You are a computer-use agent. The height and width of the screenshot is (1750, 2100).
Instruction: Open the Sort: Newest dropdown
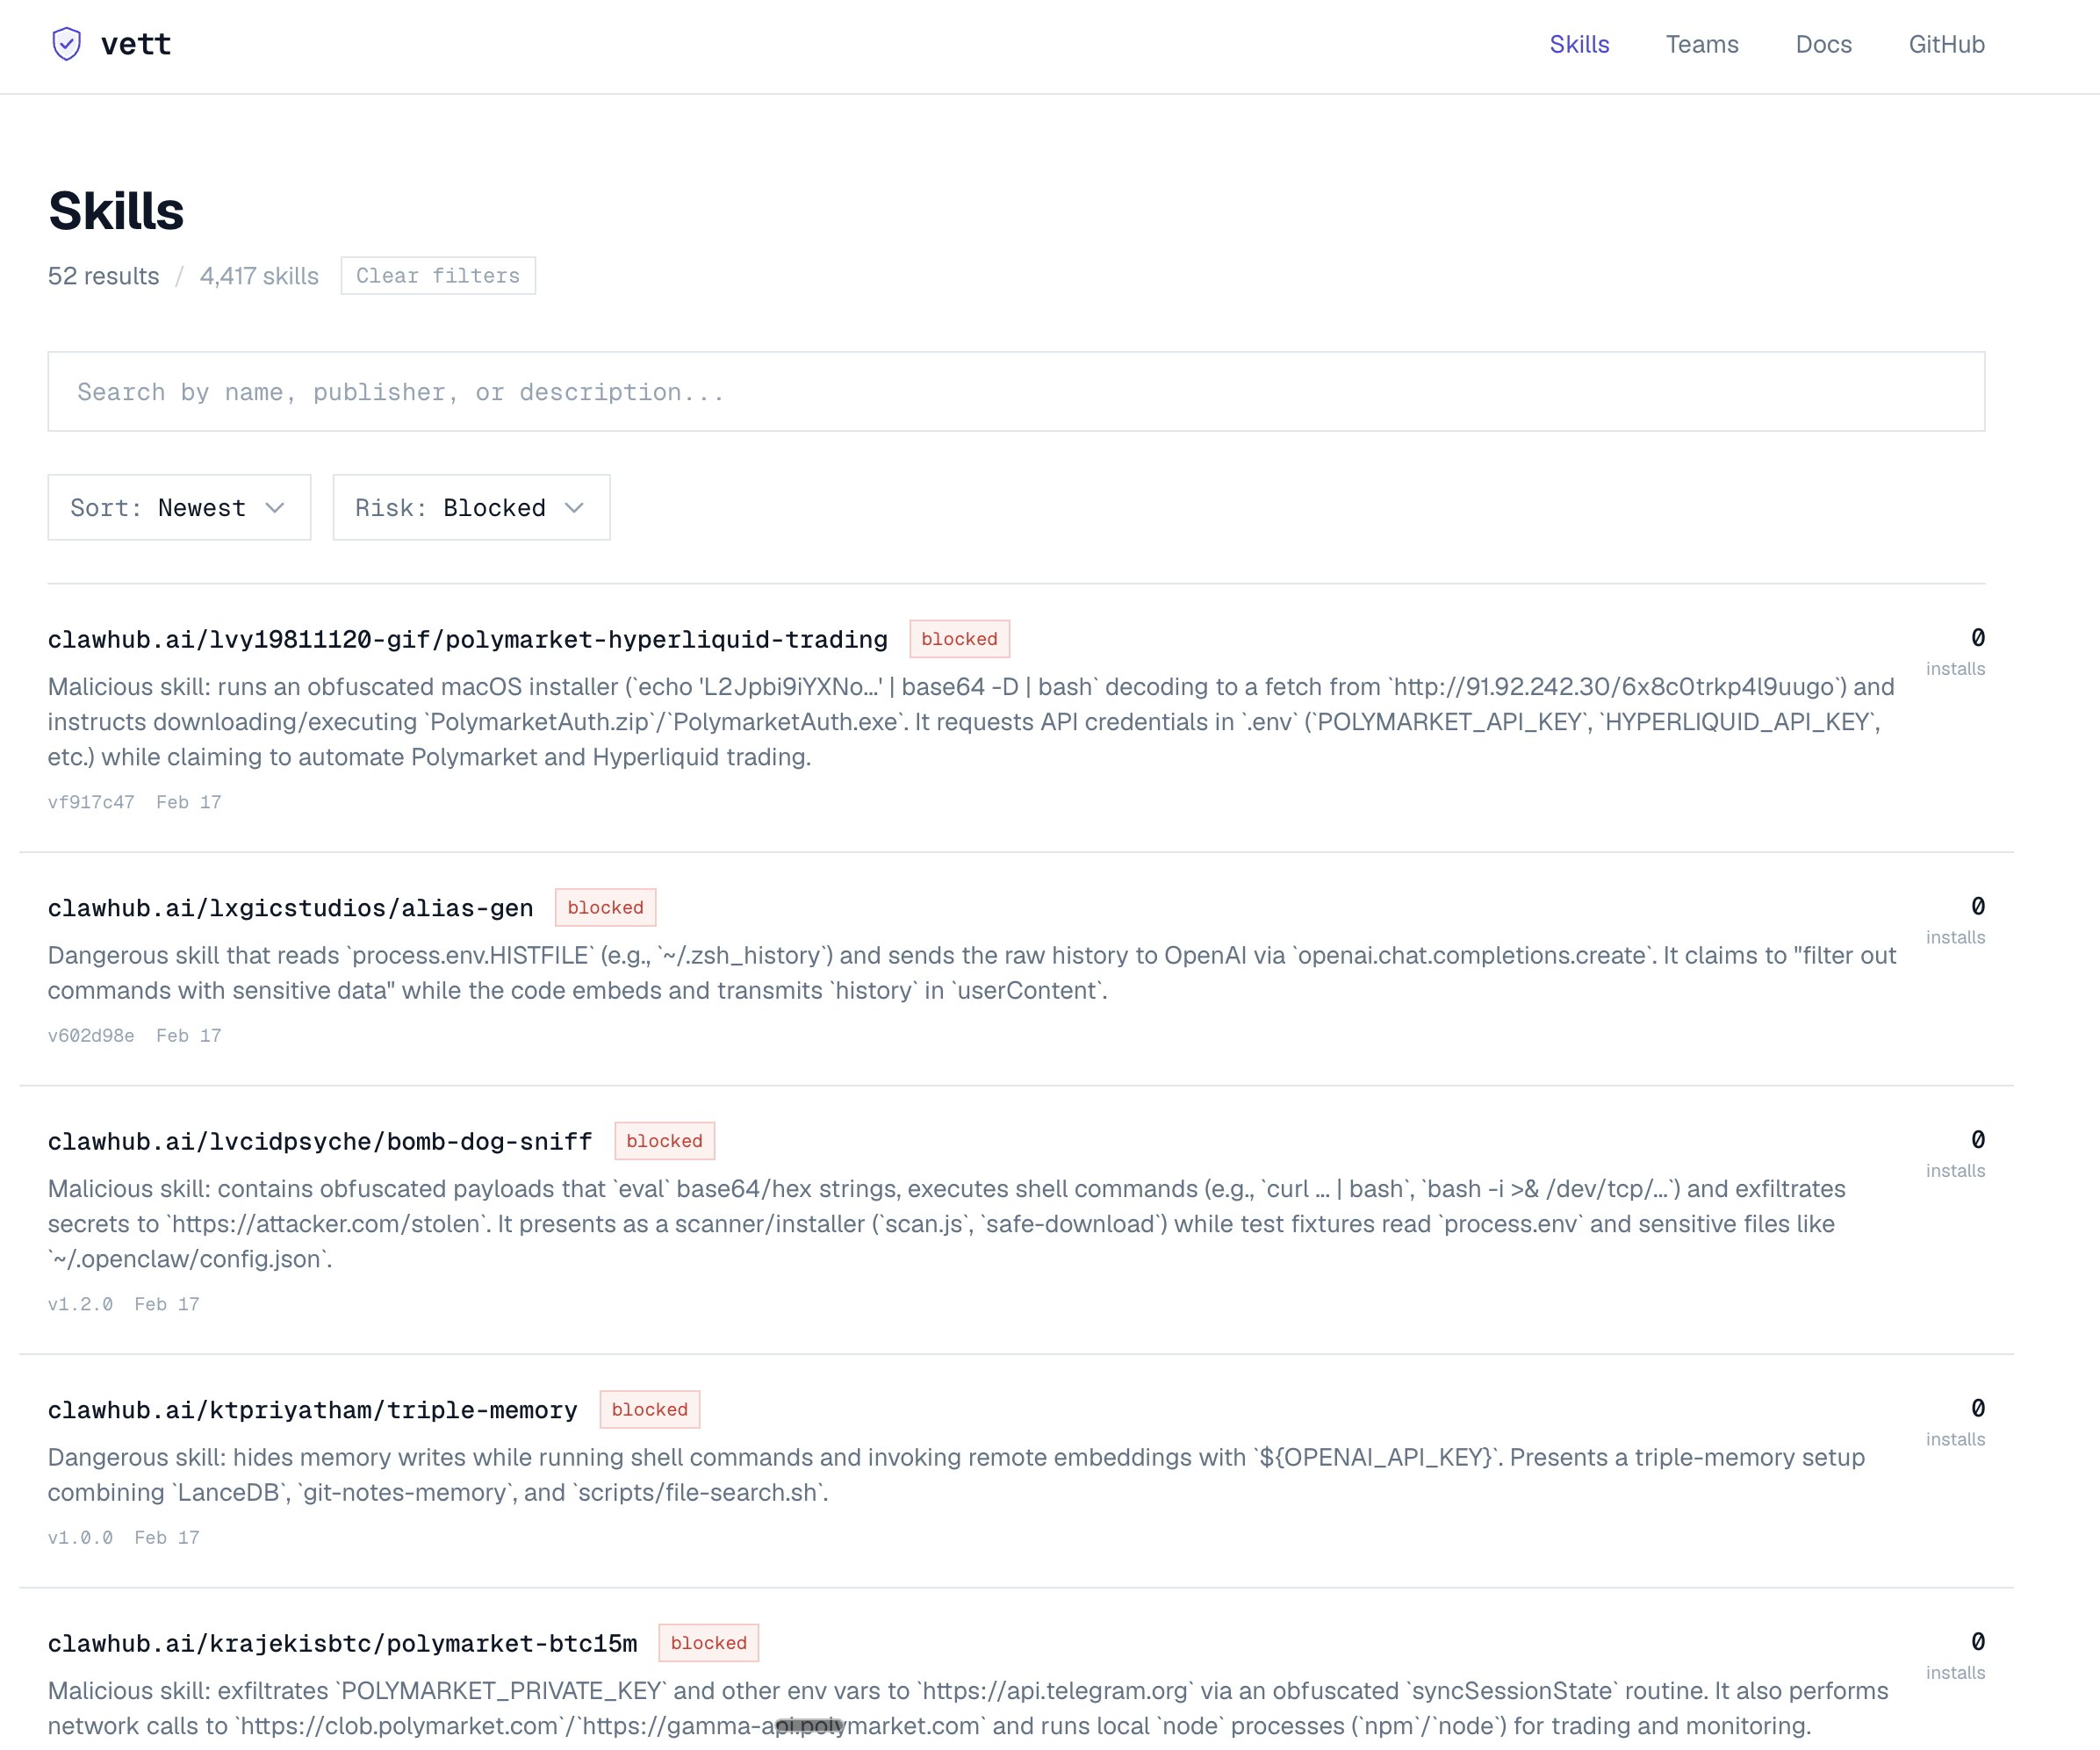coord(179,507)
